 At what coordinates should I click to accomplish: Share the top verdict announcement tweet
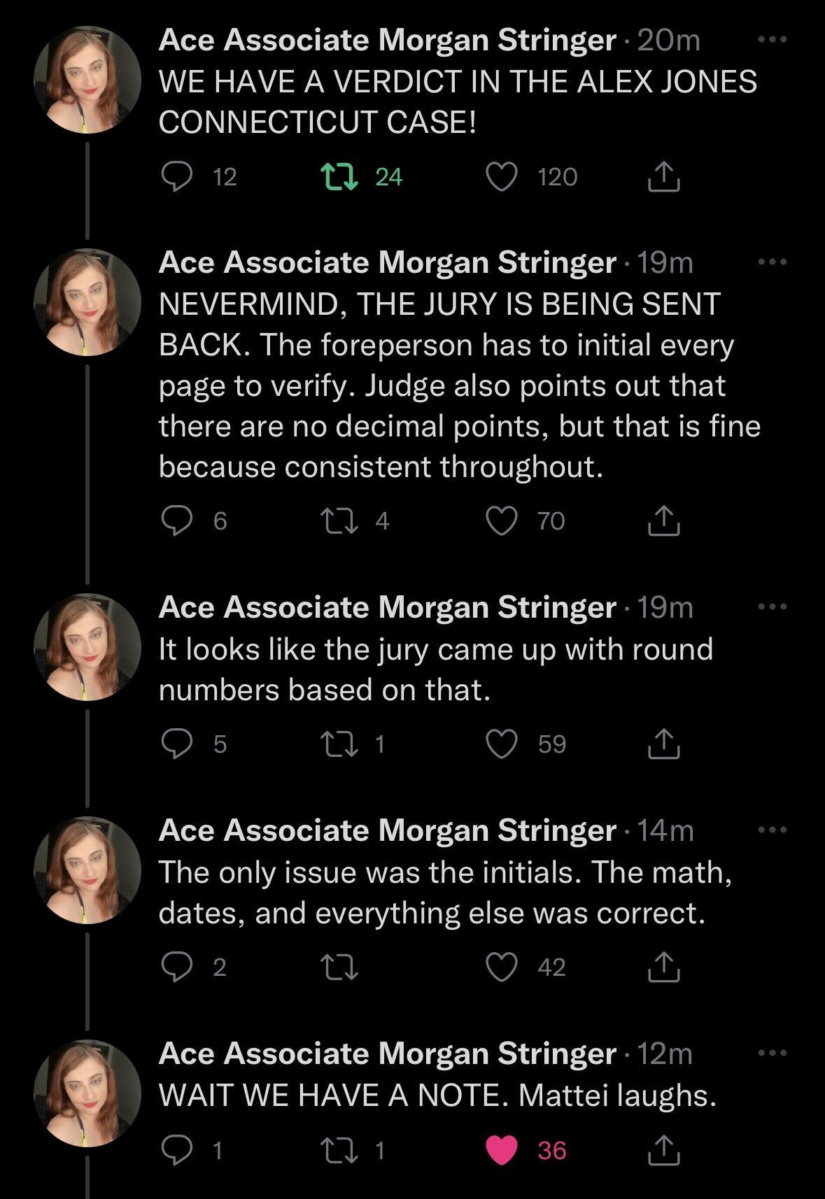[x=663, y=177]
